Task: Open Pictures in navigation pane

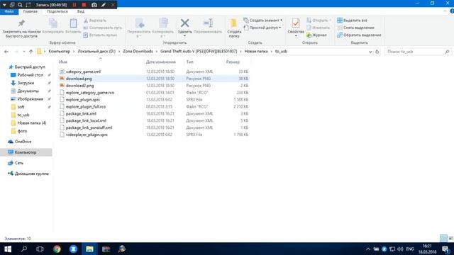Action: [30, 99]
